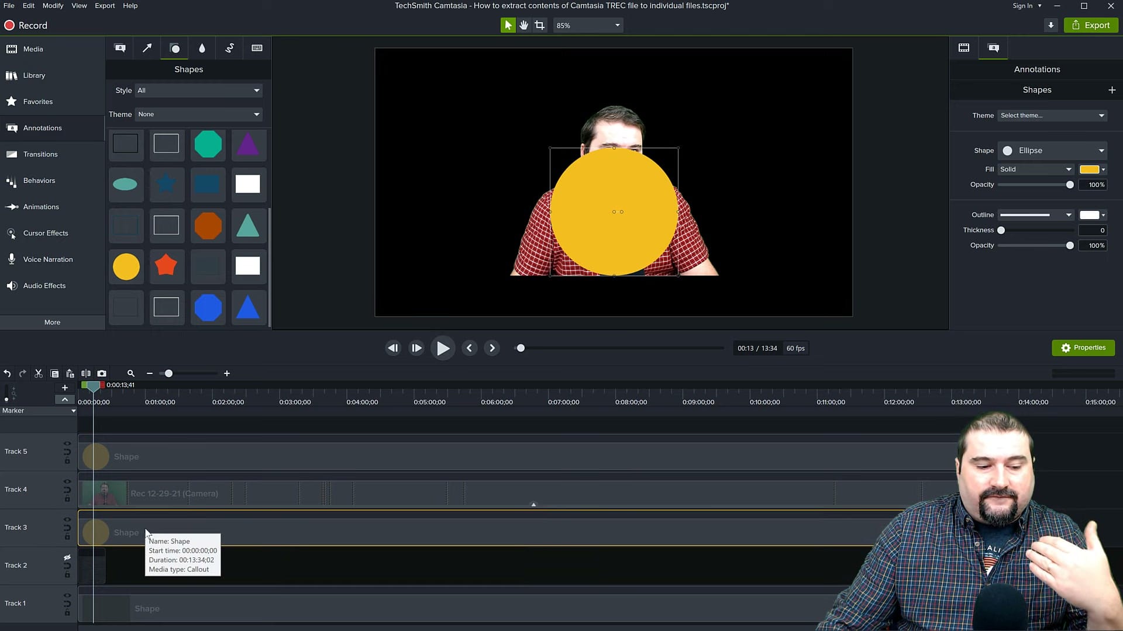The image size is (1123, 631).
Task: Open the Cursor Effects panel
Action: 46,233
